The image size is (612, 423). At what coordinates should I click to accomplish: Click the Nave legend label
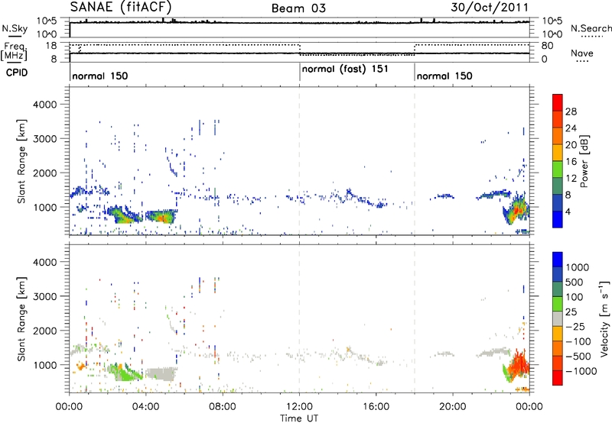tap(582, 53)
